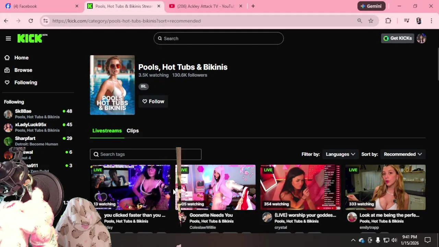Bookmark this page with the star icon
Screen dimensions: 439x247
(x=371, y=21)
